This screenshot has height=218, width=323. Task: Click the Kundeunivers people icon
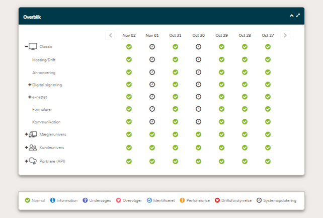click(x=33, y=148)
